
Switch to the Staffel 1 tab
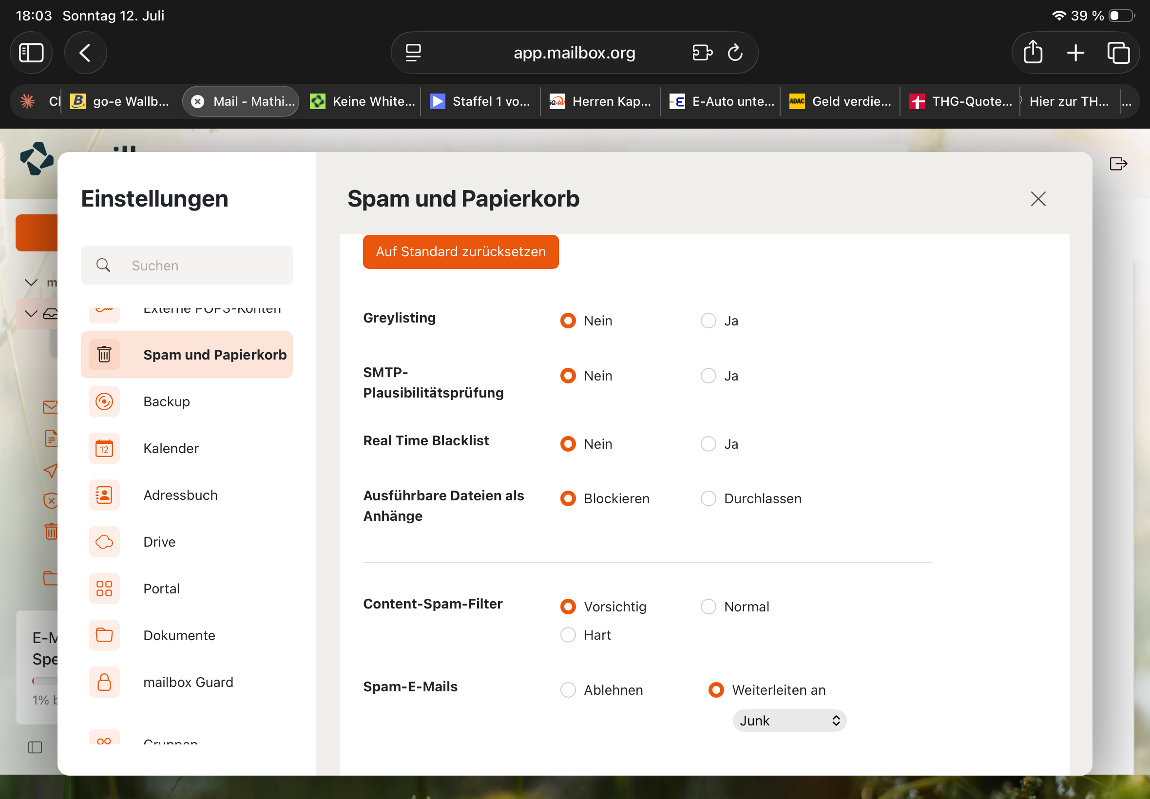click(480, 101)
